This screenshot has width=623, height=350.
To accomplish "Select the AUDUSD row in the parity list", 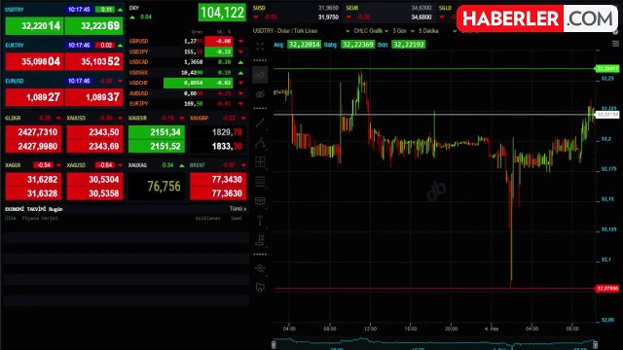I will point(187,93).
